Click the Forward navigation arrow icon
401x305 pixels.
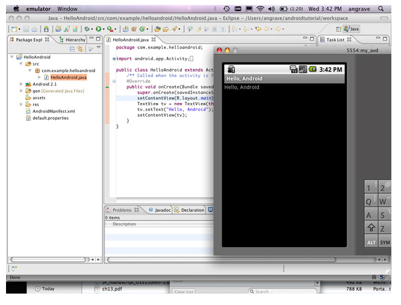point(278,29)
